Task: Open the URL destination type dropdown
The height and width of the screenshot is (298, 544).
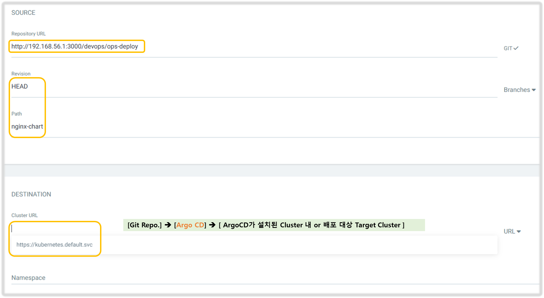Action: pyautogui.click(x=509, y=231)
